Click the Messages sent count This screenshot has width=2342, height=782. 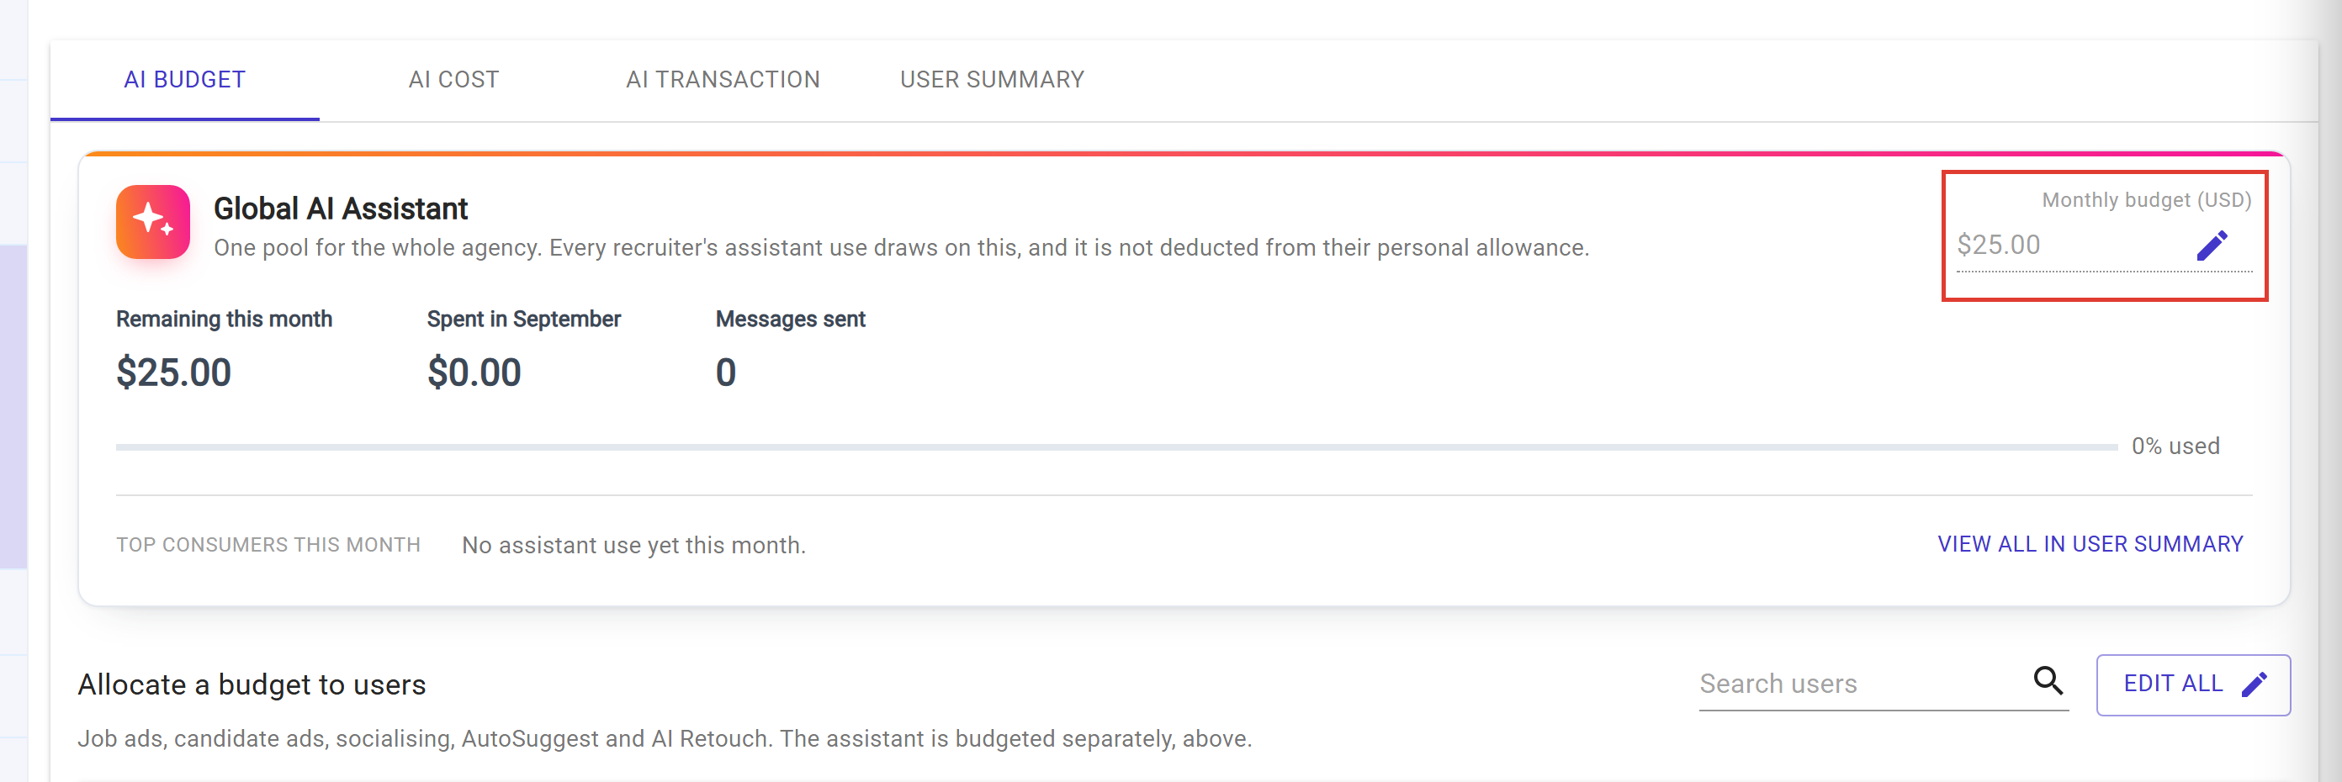pos(725,373)
